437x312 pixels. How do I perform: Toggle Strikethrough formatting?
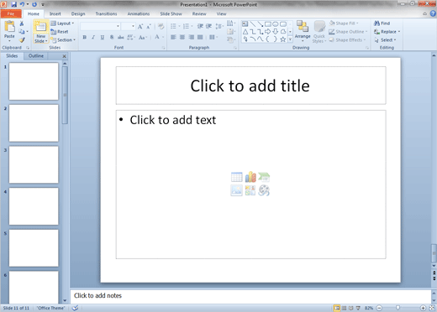121,37
